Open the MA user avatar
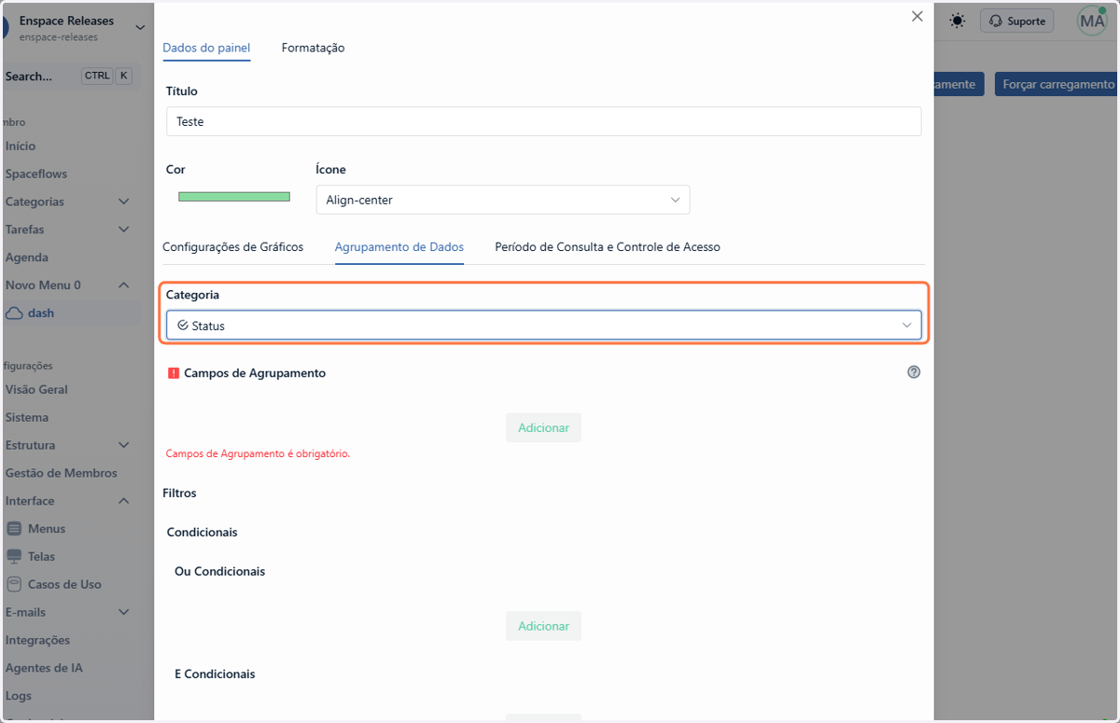 click(x=1092, y=21)
